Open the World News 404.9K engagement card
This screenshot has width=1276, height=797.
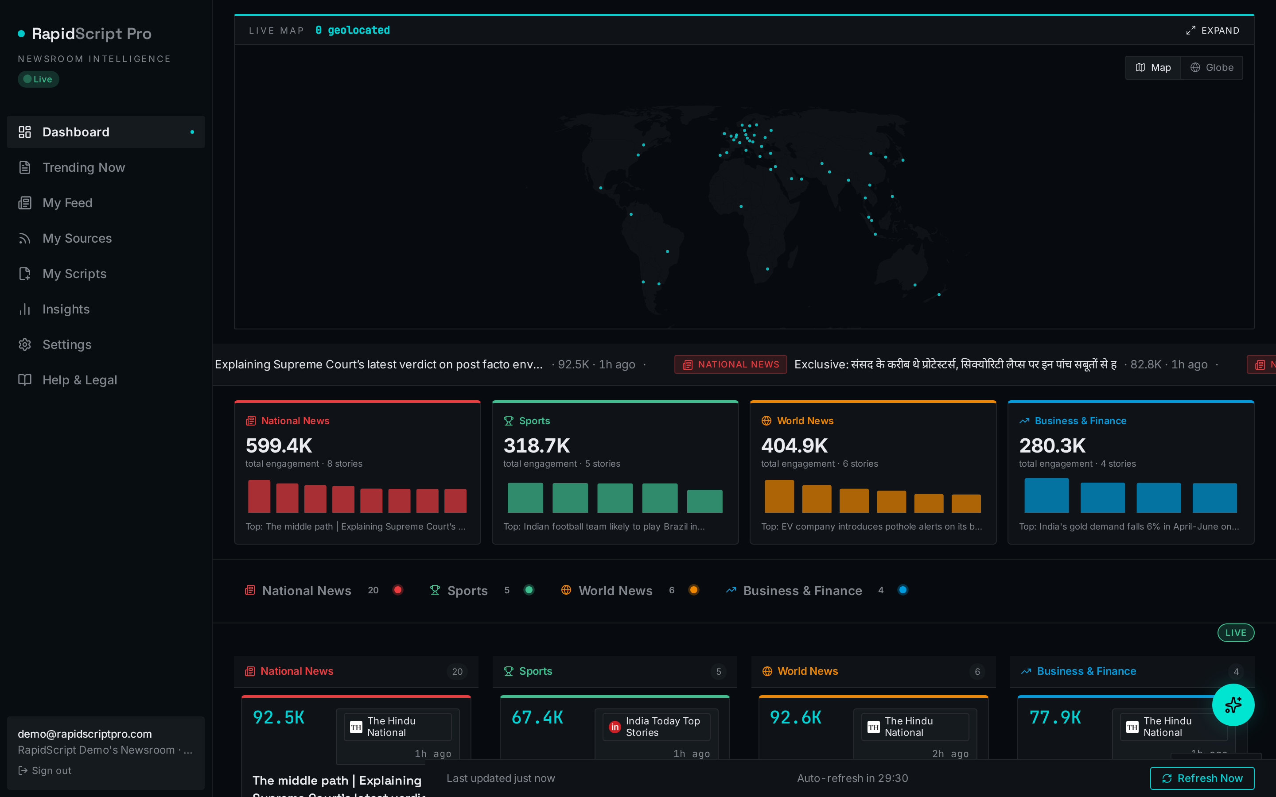coord(873,472)
